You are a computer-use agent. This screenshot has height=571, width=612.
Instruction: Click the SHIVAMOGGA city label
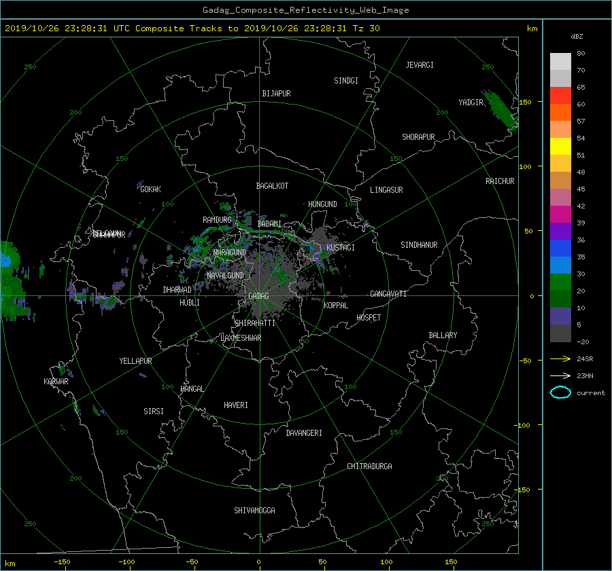[x=254, y=510]
